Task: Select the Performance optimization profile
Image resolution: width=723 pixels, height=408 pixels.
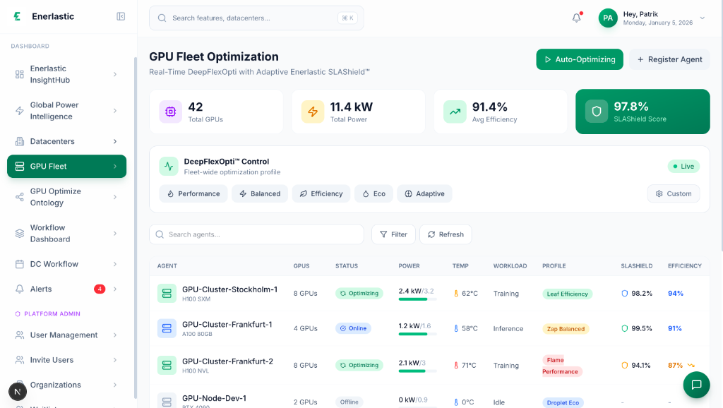Action: [193, 193]
